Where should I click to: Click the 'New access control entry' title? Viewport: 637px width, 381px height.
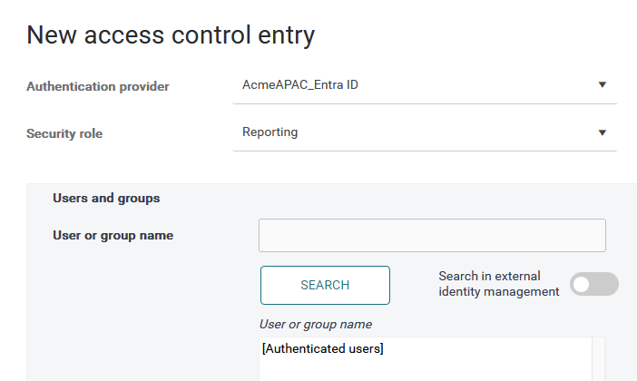171,35
